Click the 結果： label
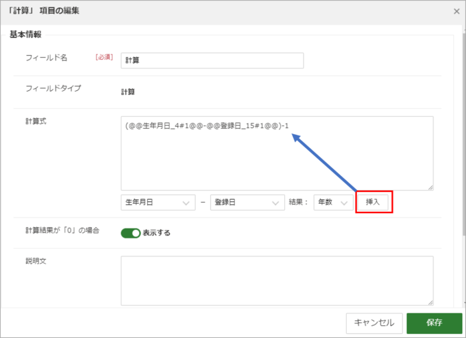The height and width of the screenshot is (338, 466). [x=298, y=203]
